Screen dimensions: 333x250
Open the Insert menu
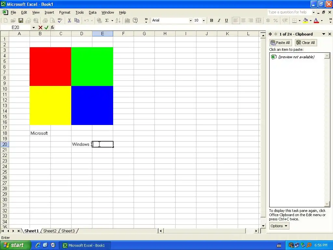(x=49, y=12)
